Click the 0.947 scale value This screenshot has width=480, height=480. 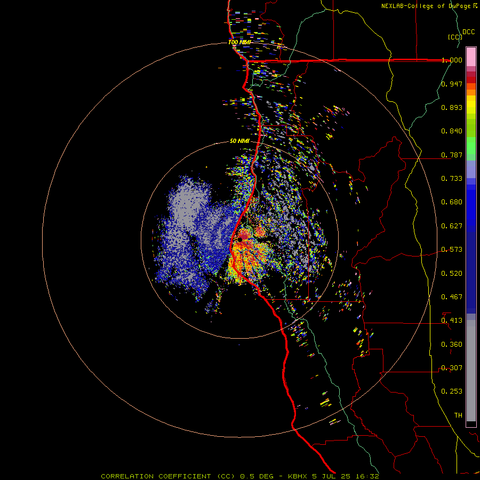(452, 84)
